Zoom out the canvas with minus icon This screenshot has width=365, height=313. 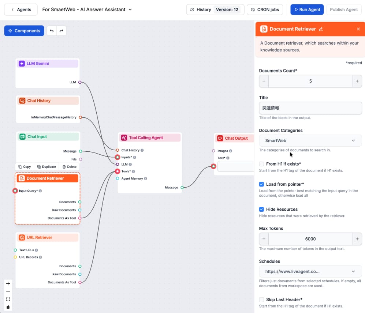8,291
